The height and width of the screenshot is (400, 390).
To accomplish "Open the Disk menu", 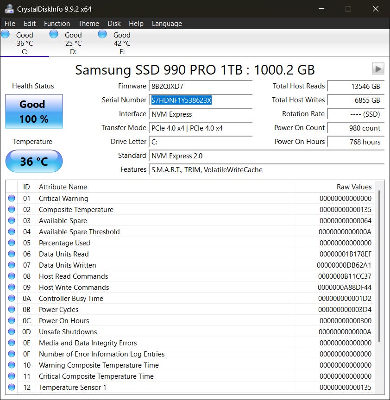I will (x=114, y=24).
